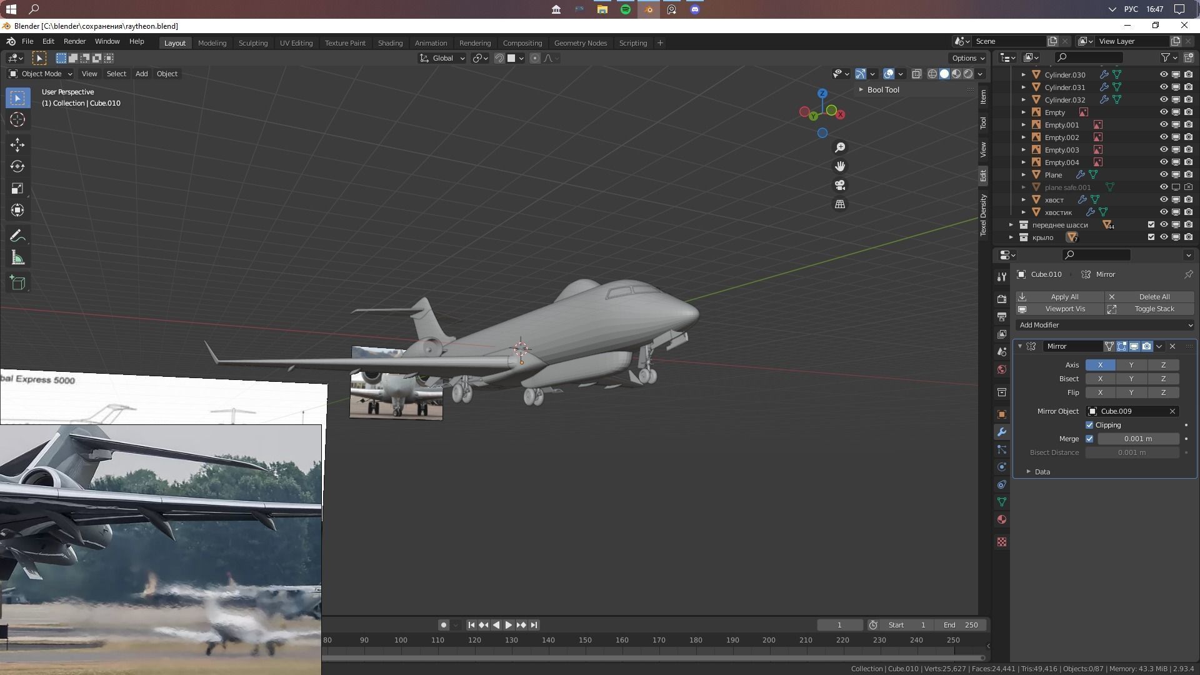Open File Explorer from the taskbar
This screenshot has width=1200, height=675.
(602, 9)
